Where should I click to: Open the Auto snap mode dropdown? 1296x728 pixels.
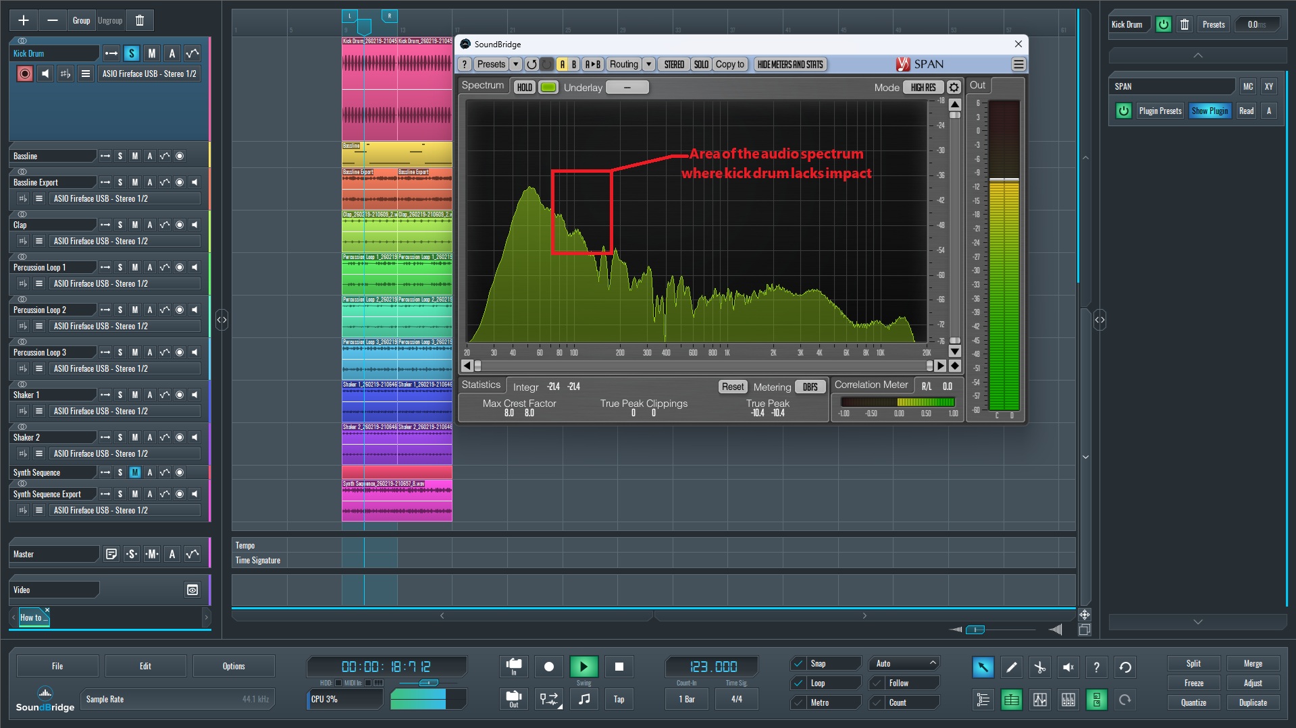click(x=905, y=663)
